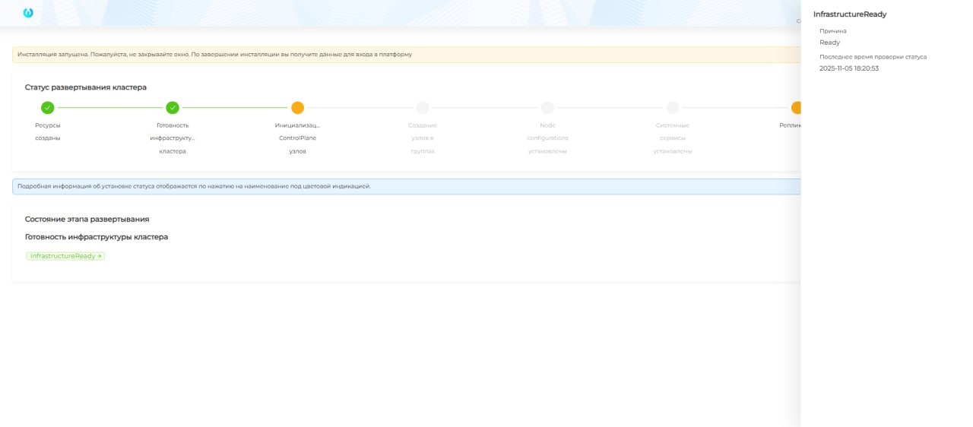Select the Создание узлов в группах step label
973x427 pixels.
pos(423,138)
